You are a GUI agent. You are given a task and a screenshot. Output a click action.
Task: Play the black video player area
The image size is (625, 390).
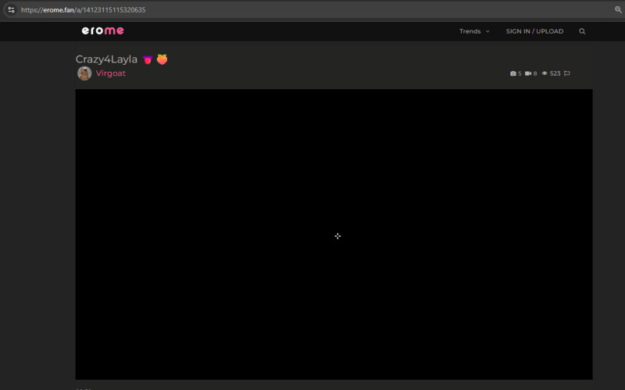click(x=334, y=234)
